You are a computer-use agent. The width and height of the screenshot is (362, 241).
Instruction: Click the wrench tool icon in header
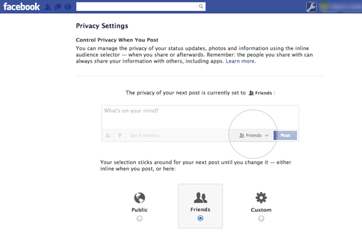[312, 8]
